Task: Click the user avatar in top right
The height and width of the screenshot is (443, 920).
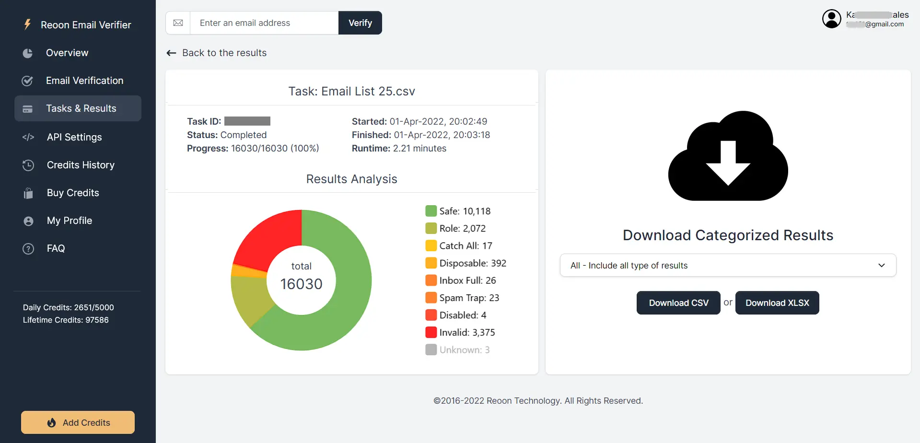Action: [832, 18]
